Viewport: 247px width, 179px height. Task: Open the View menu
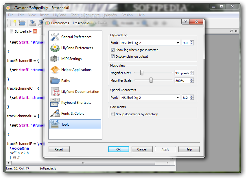click(32, 15)
